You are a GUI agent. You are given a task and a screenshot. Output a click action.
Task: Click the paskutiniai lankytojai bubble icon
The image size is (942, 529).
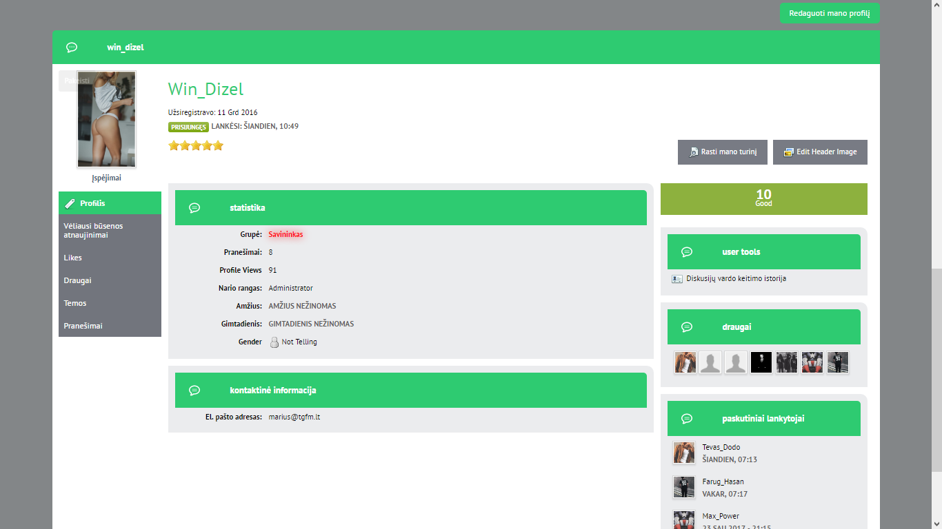tap(687, 419)
